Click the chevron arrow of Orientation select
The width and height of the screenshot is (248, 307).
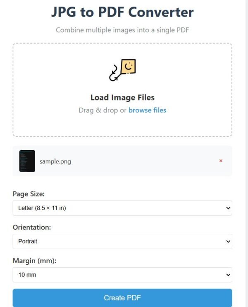pyautogui.click(x=228, y=241)
